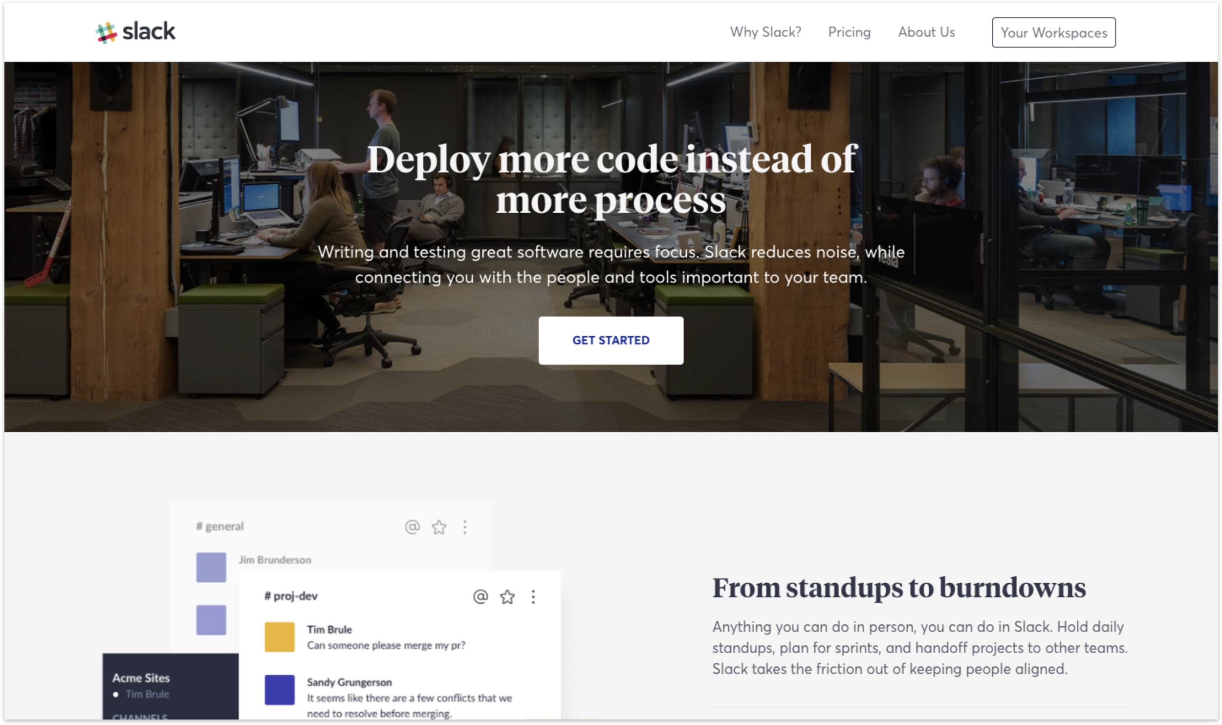Click the Your Workspaces button
This screenshot has width=1222, height=725.
(x=1053, y=33)
